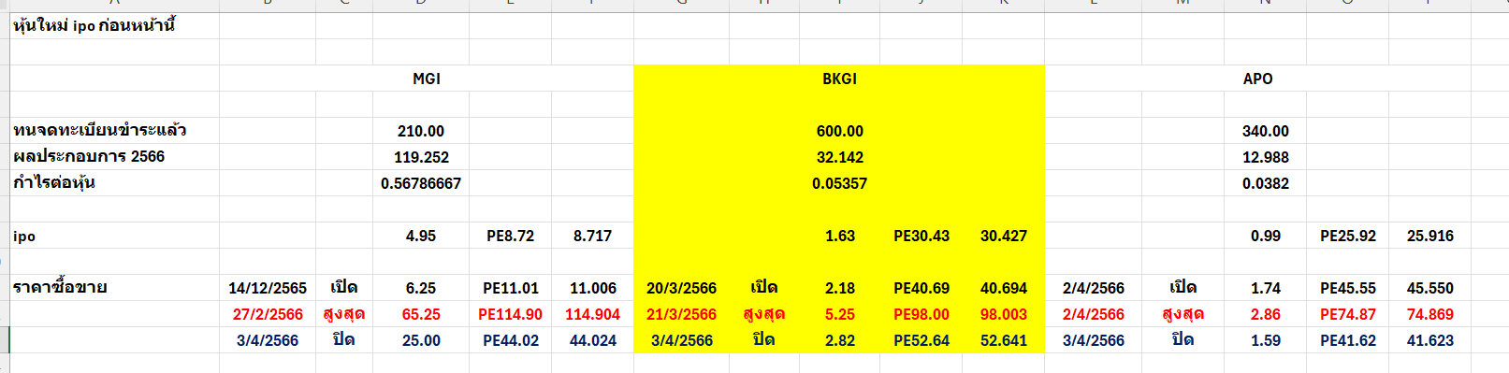Viewport: 1509px width, 373px height.
Task: Click the date cell 14/12/2565
Action: [268, 288]
